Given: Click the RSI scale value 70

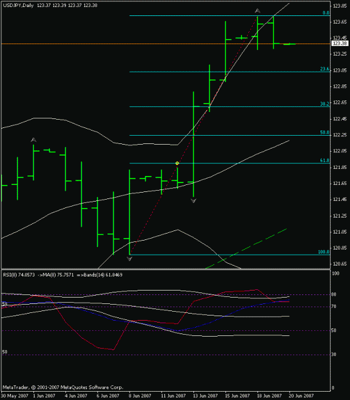Looking at the screenshot, I should [x=333, y=307].
